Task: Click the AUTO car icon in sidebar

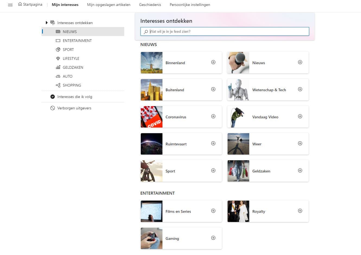Action: point(58,76)
